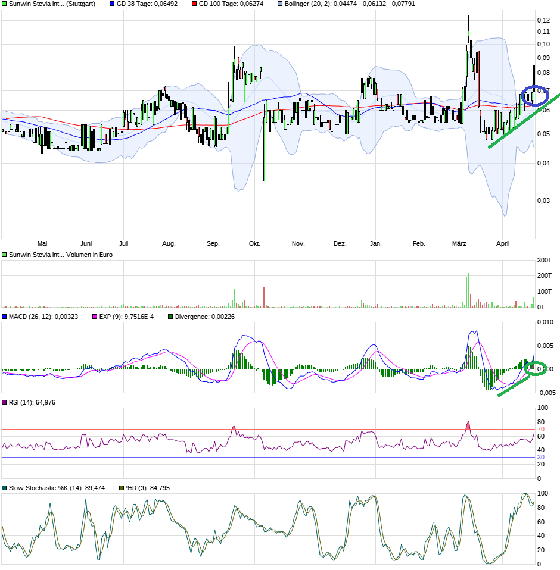Click the -0,005 MACD axis value
Viewport: 560px width, 570px height.
pos(546,393)
